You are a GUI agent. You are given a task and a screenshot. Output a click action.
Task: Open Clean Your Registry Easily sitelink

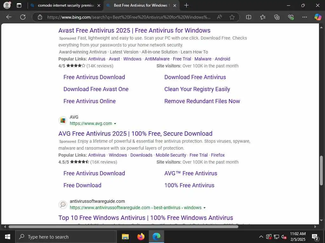click(x=197, y=89)
